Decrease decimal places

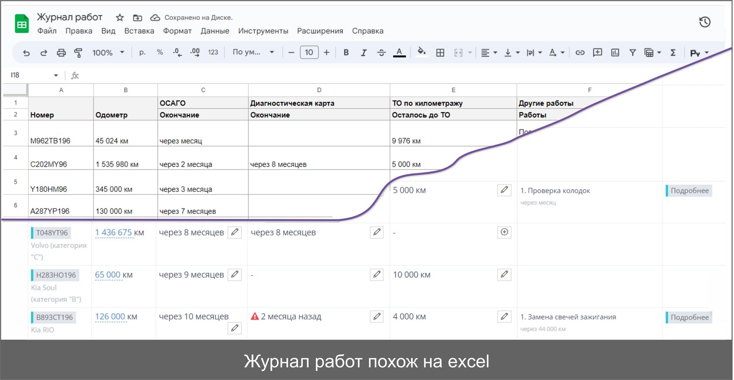pyautogui.click(x=177, y=52)
